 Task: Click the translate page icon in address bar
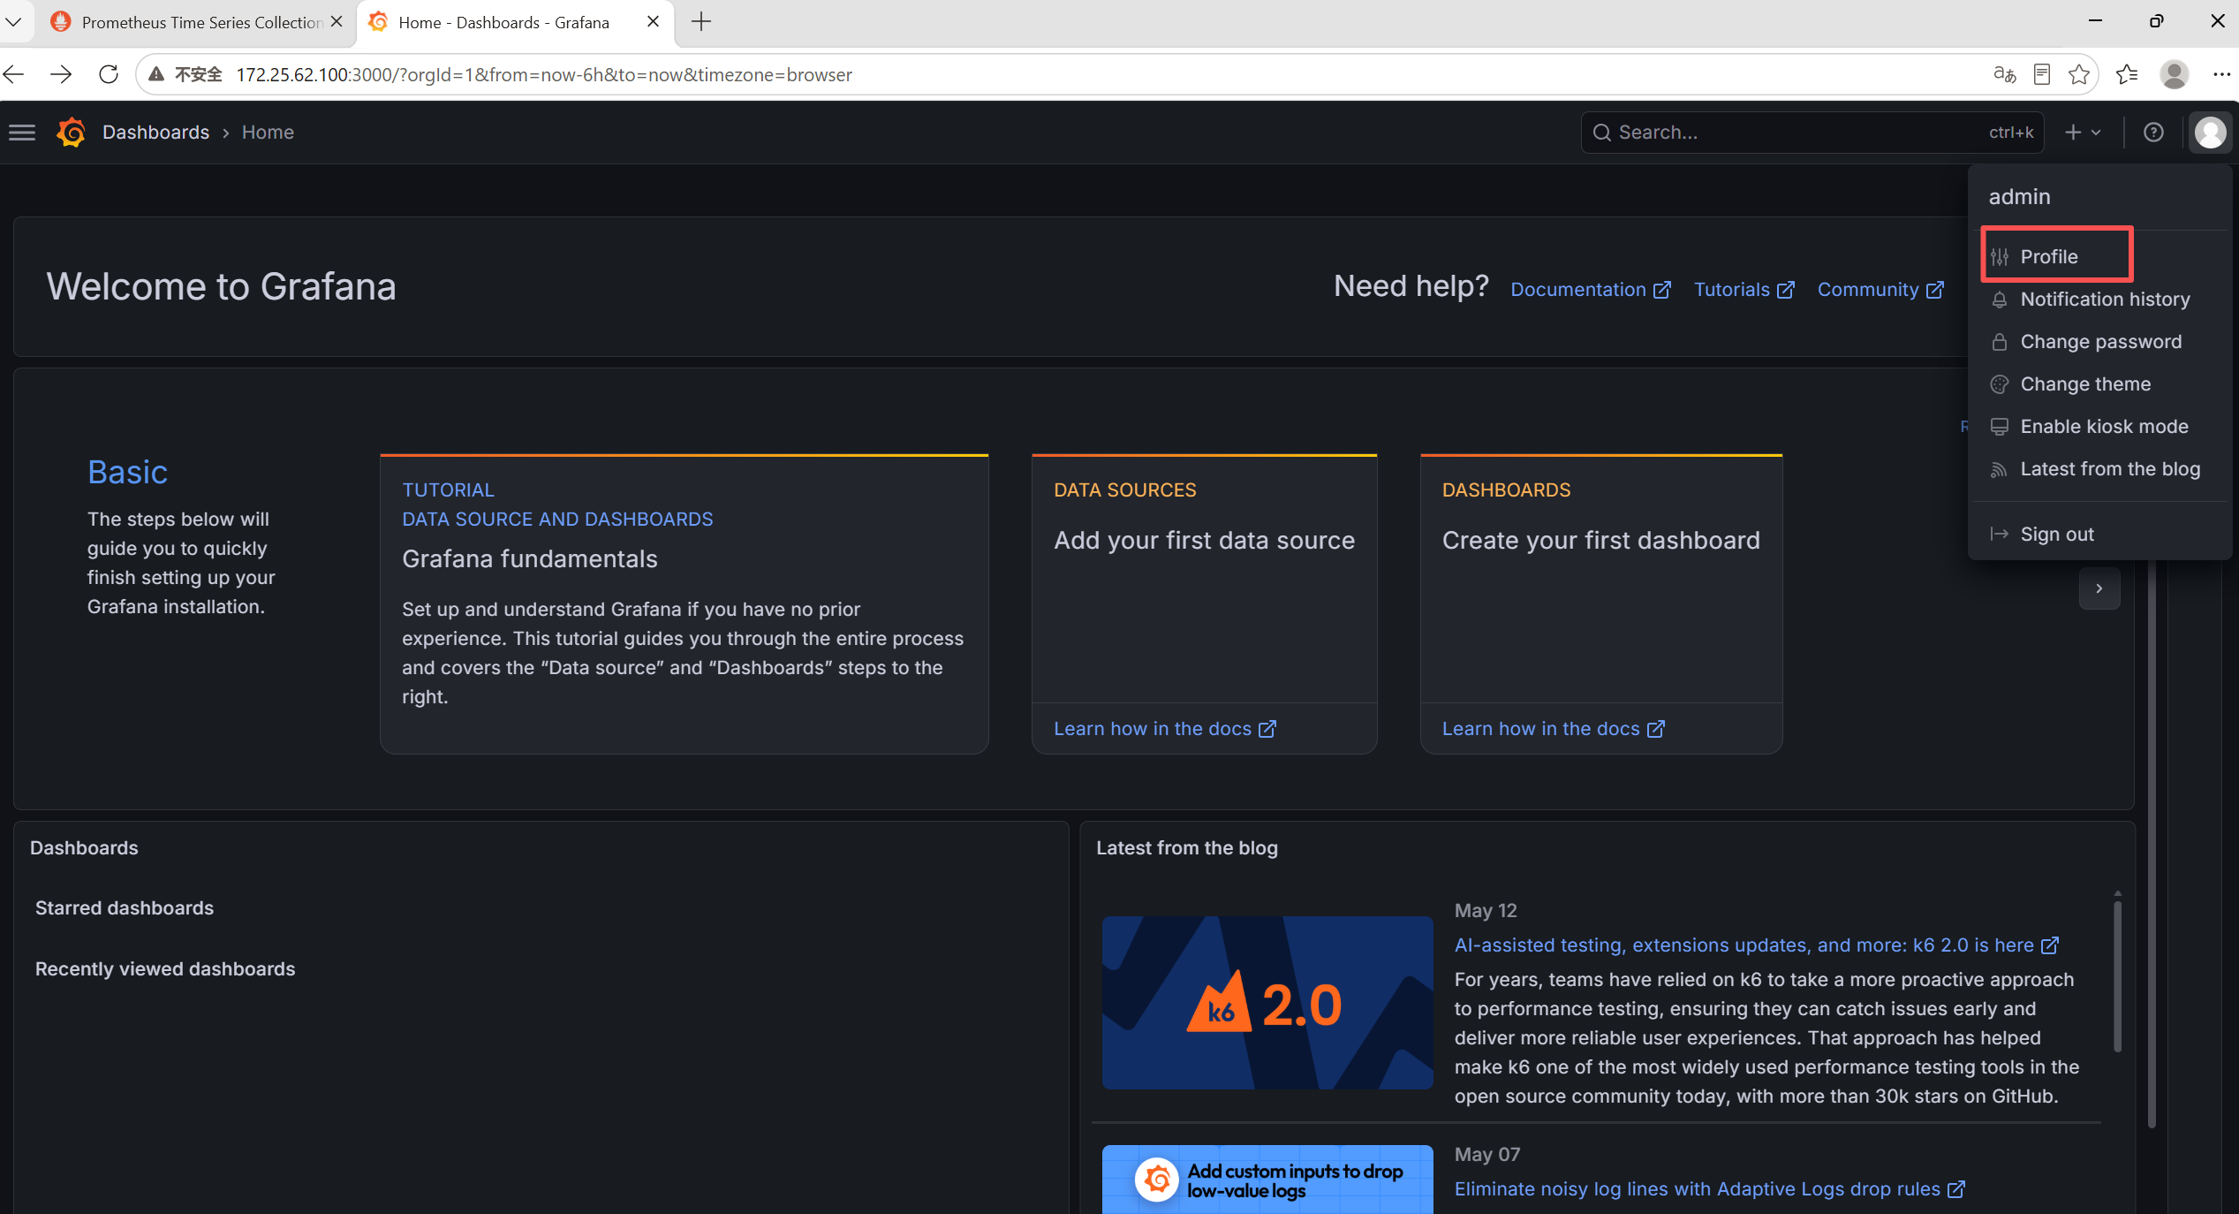click(2004, 74)
